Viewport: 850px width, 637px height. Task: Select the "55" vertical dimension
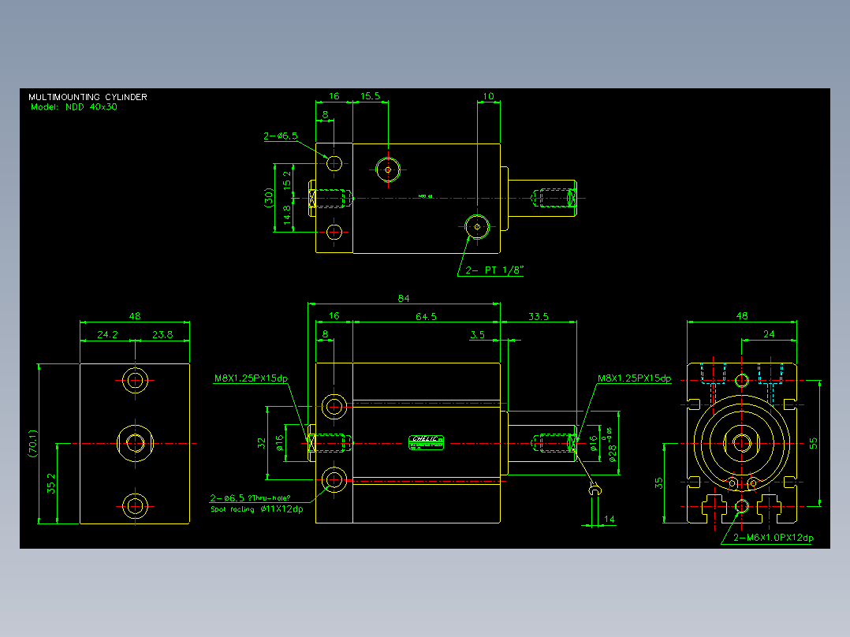813,444
